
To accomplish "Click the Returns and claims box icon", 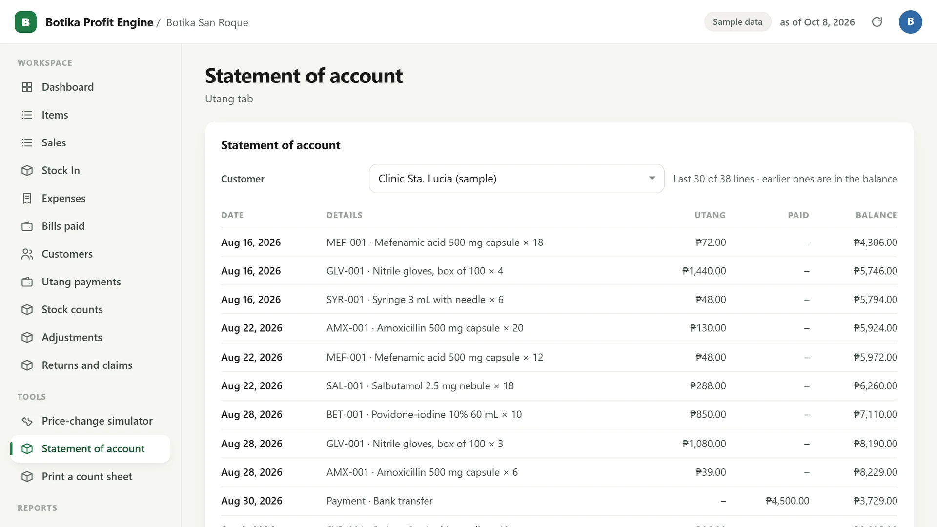I will (27, 365).
